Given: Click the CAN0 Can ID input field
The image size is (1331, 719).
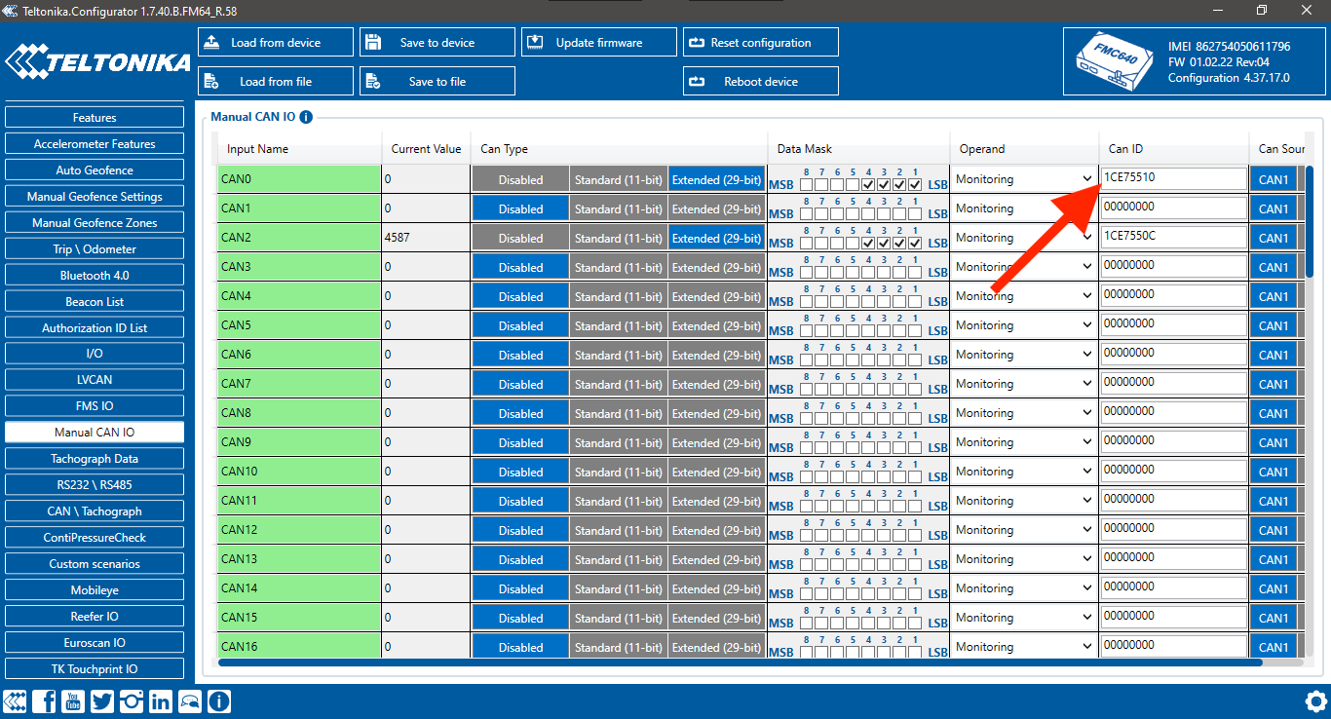Looking at the screenshot, I should pyautogui.click(x=1173, y=178).
